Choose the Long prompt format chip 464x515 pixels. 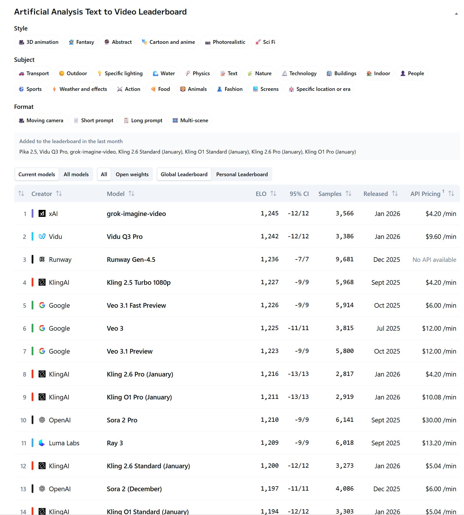point(142,120)
